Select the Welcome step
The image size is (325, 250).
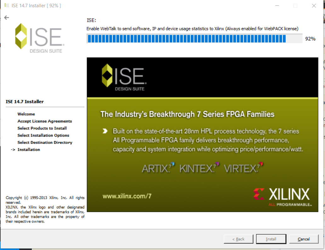[26, 114]
